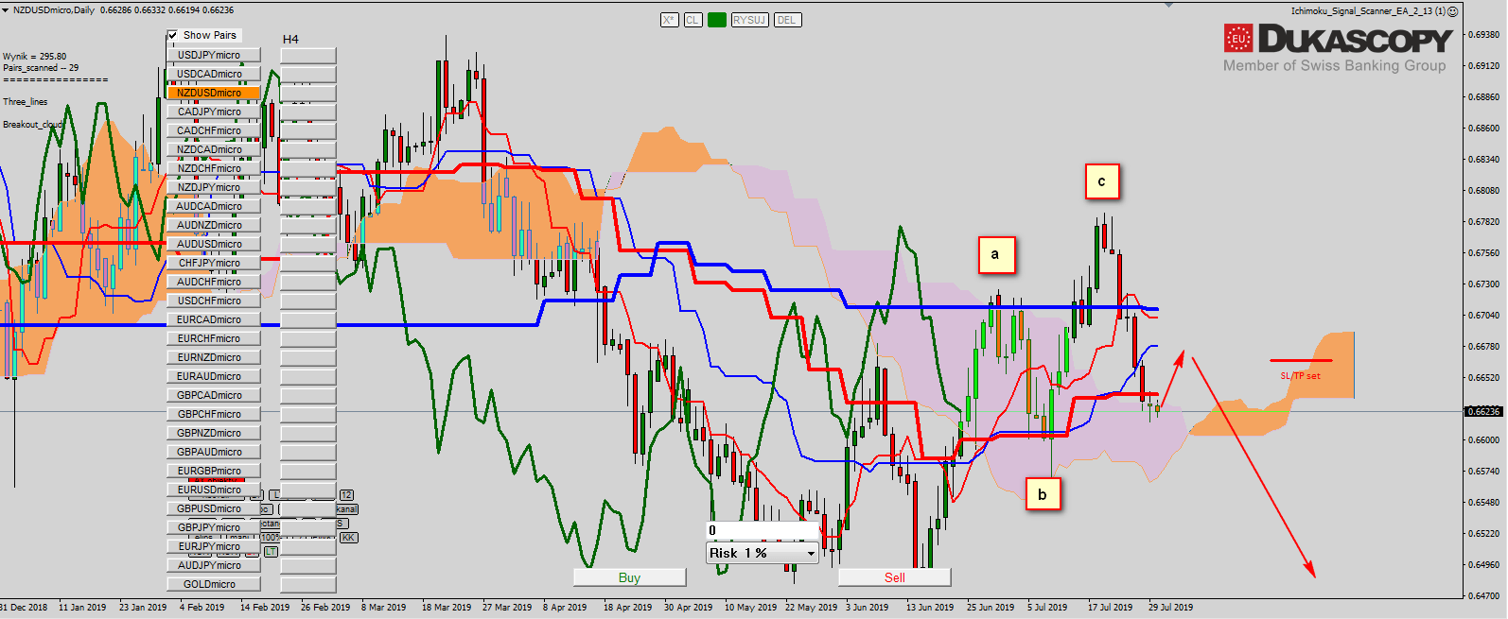Click the small 12 button

click(x=346, y=495)
